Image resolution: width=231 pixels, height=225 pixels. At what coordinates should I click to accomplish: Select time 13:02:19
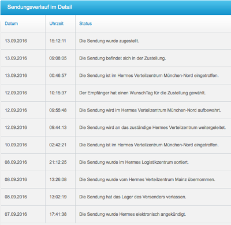(x=58, y=197)
